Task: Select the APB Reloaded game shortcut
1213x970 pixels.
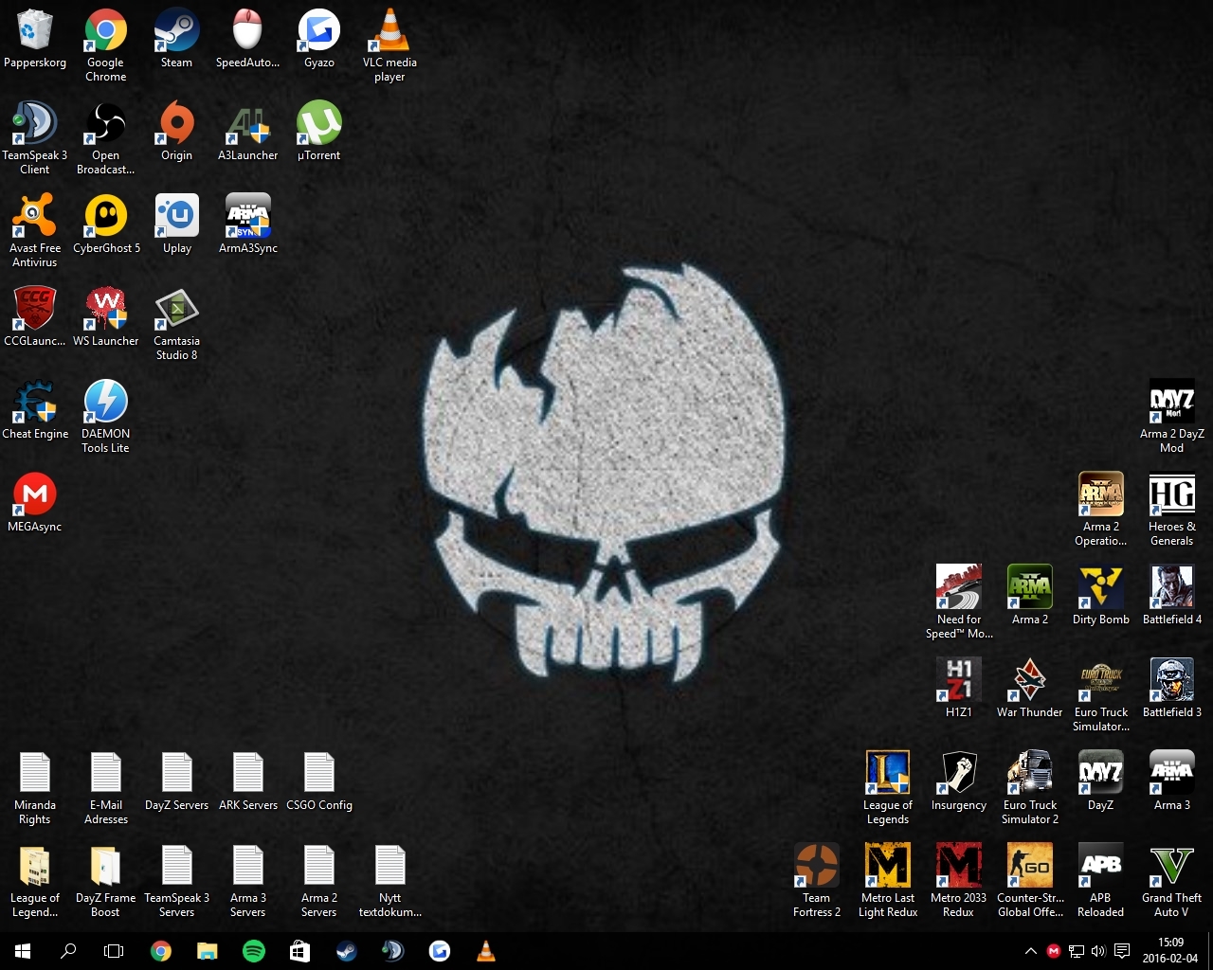Action: pos(1101,881)
